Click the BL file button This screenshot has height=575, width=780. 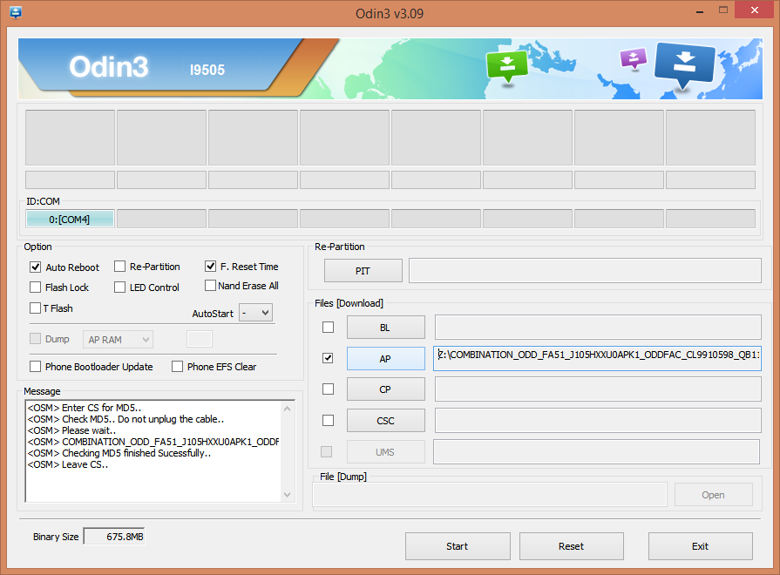click(385, 328)
